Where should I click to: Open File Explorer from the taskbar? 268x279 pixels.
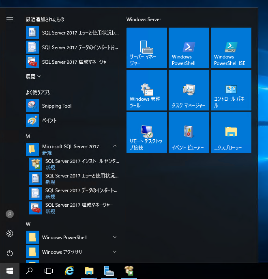click(89, 271)
